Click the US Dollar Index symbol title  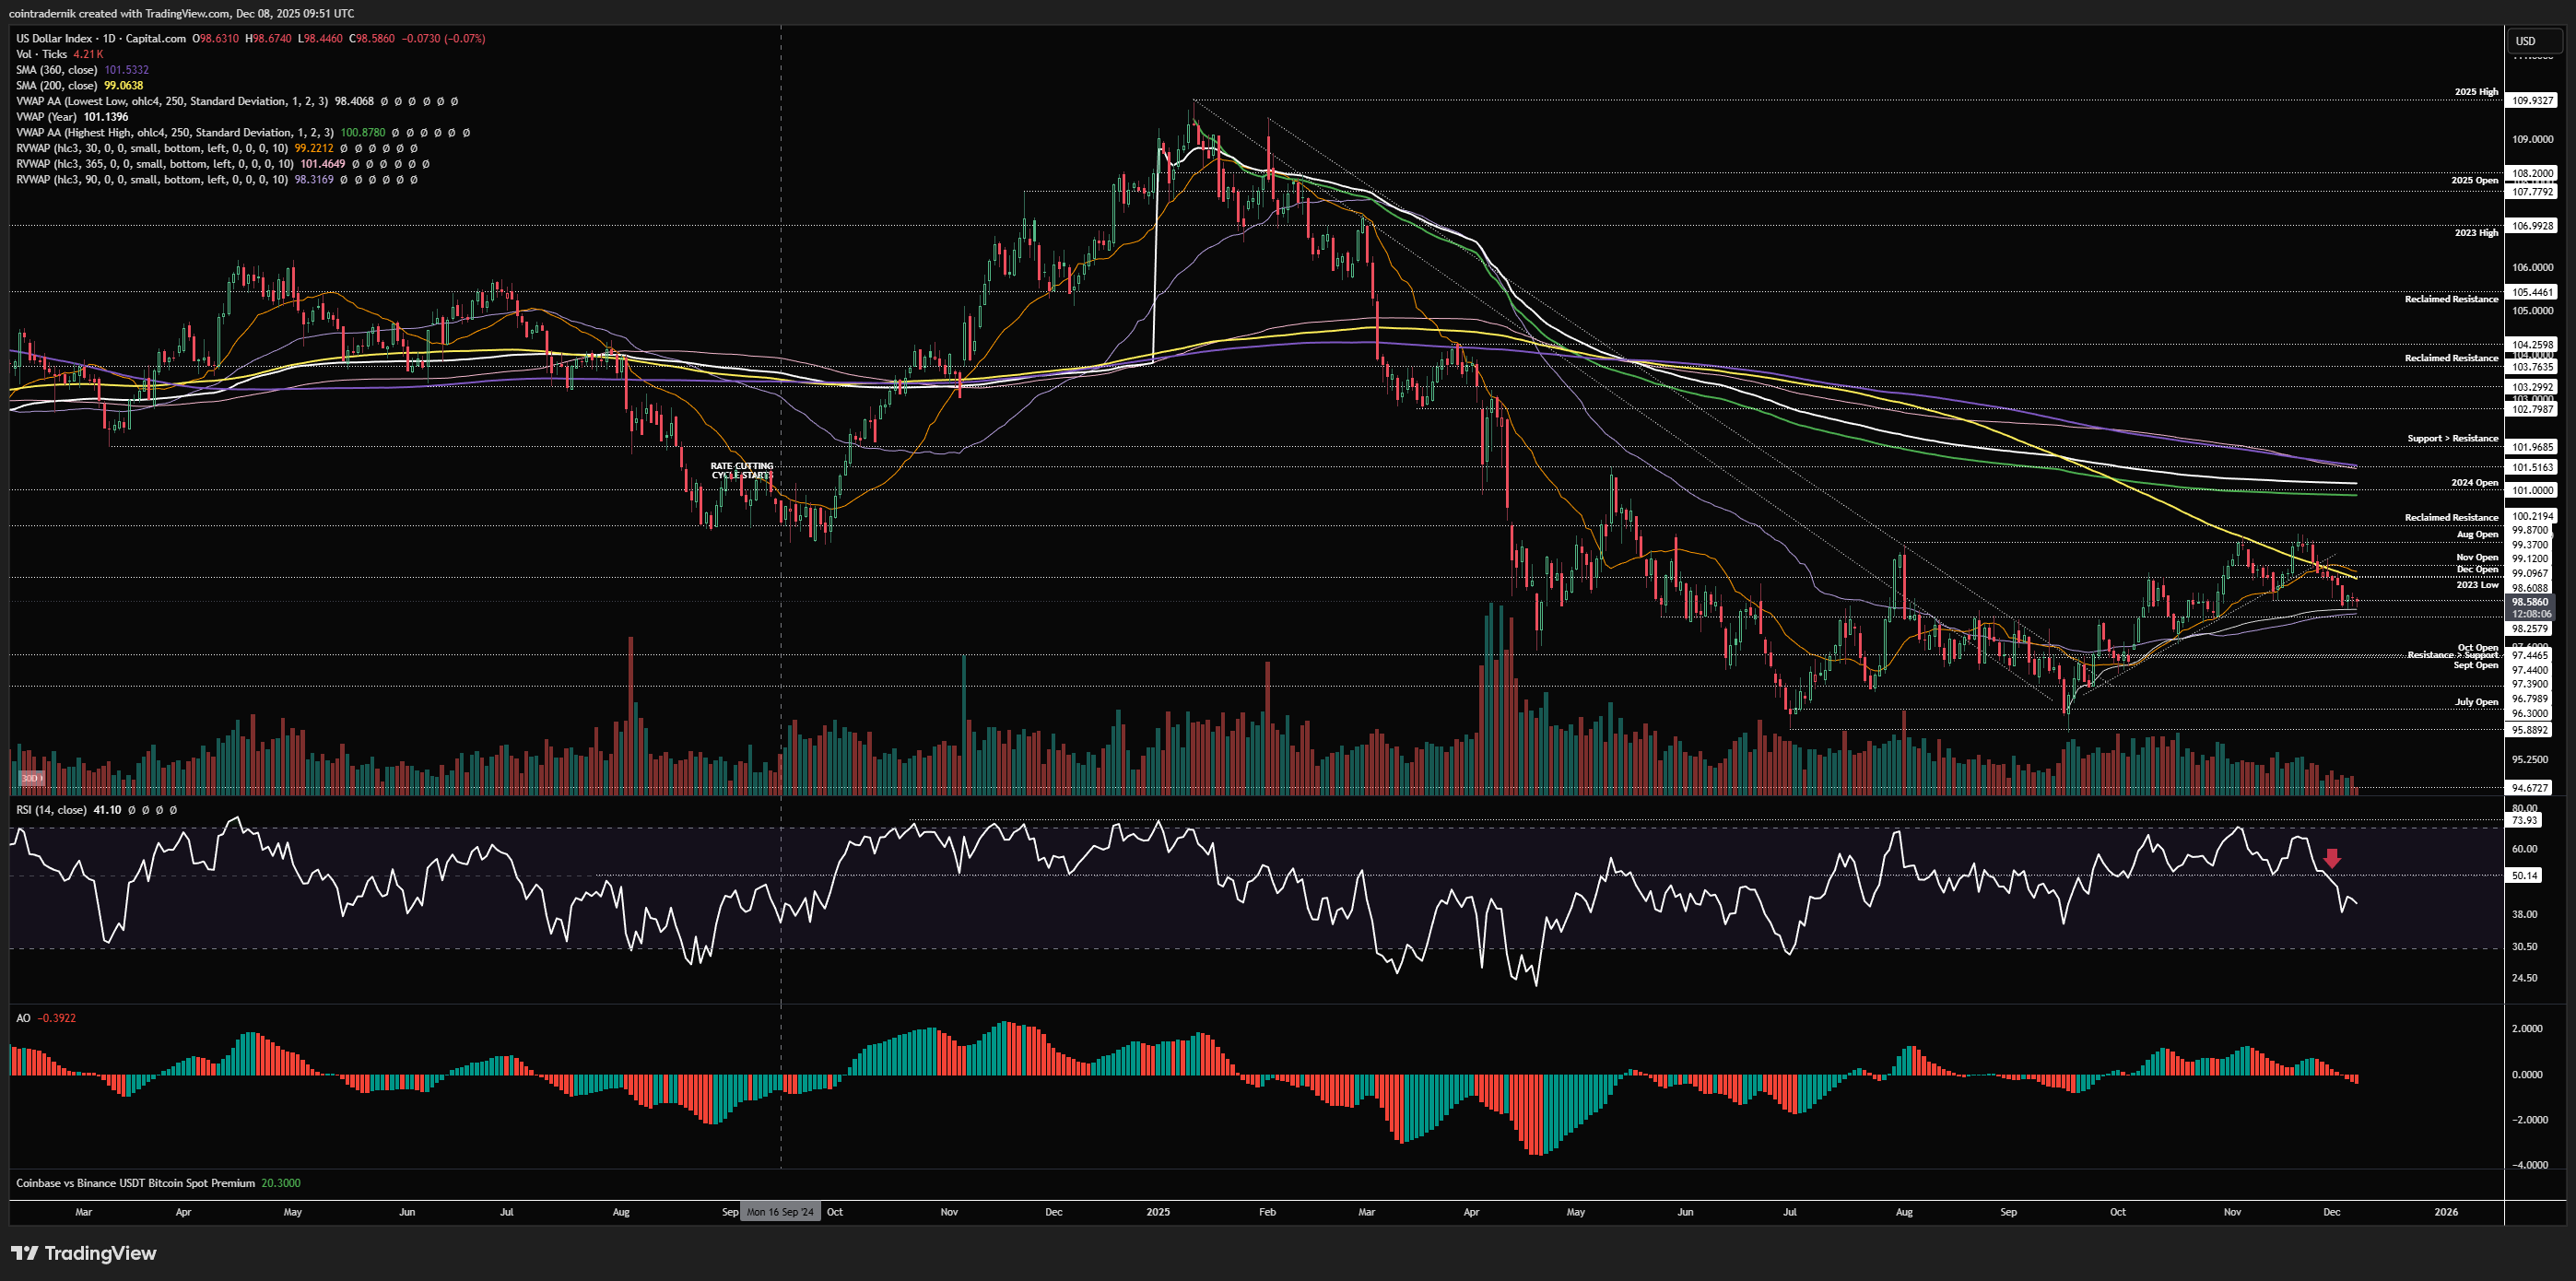(x=60, y=38)
